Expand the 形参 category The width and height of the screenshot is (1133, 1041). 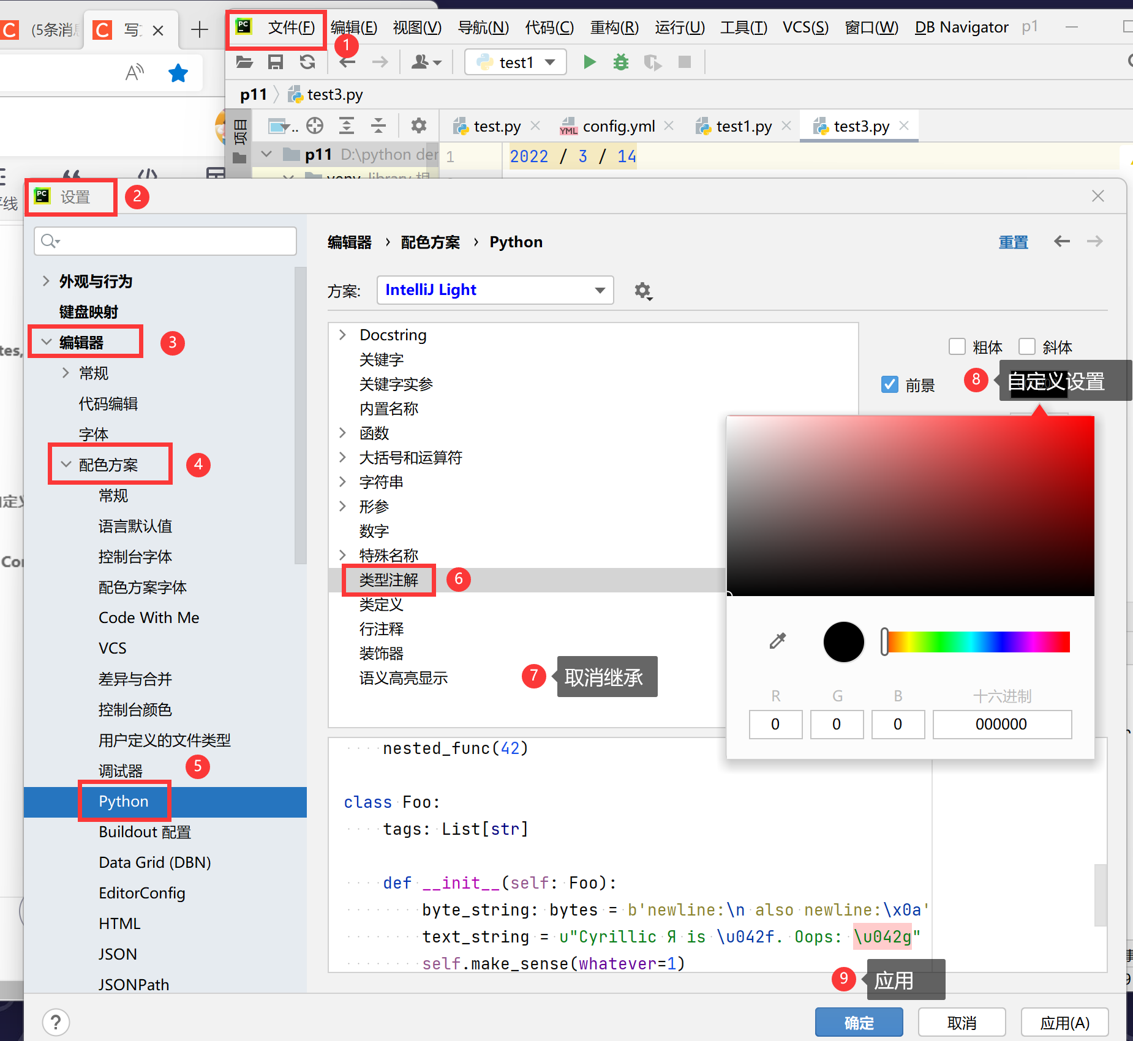pyautogui.click(x=342, y=506)
